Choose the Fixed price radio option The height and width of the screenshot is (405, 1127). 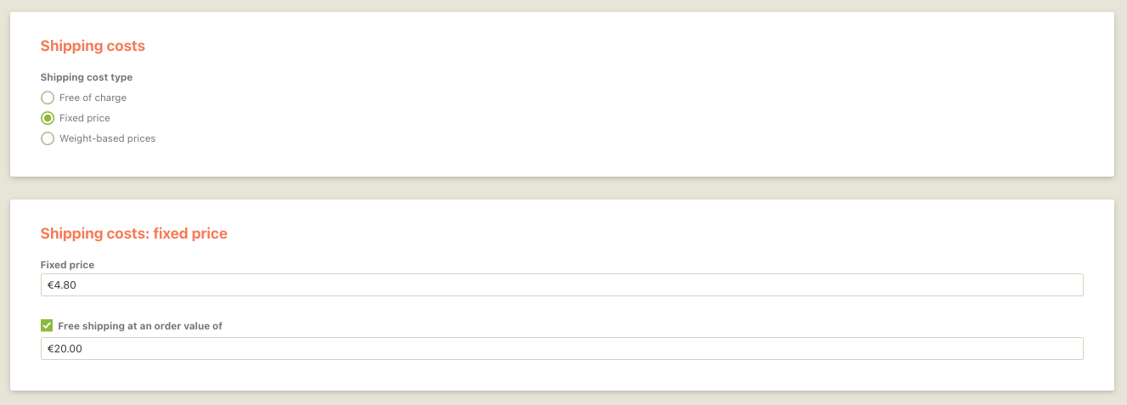point(48,118)
